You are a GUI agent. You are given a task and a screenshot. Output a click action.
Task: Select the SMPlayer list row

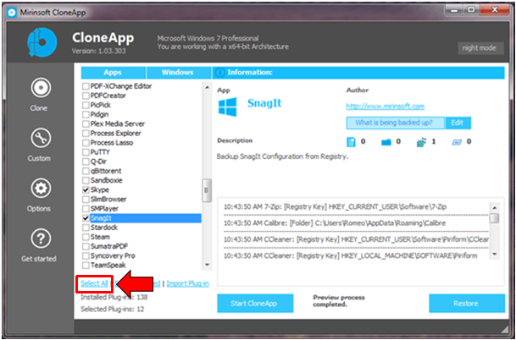click(x=141, y=209)
